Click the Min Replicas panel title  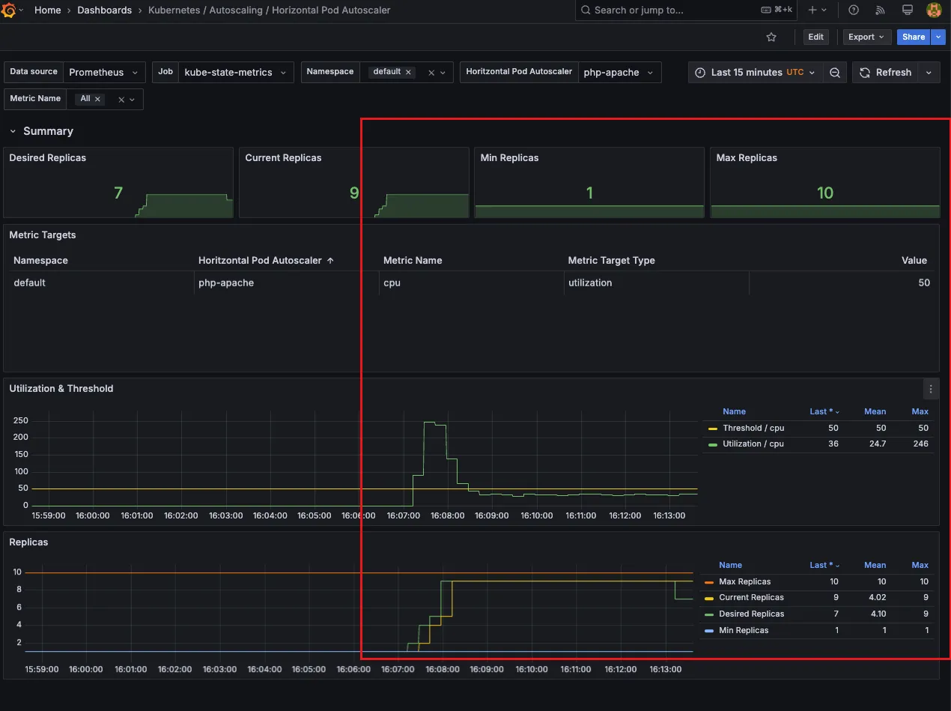[x=509, y=158]
